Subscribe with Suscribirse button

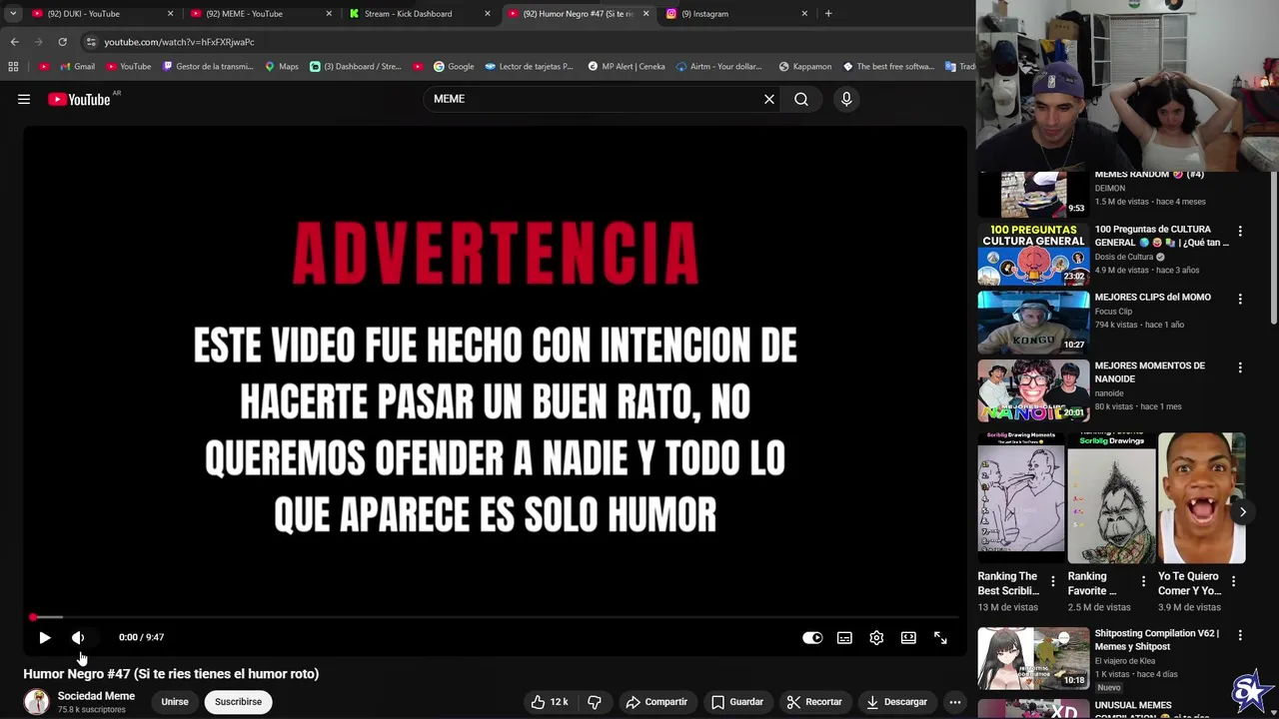[238, 702]
